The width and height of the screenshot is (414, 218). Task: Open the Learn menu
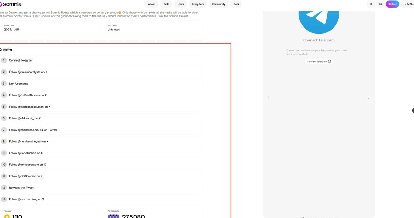[x=181, y=4]
